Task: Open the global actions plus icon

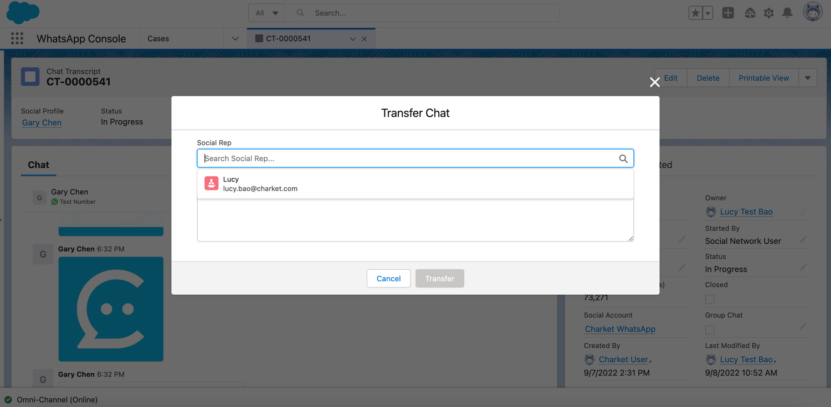Action: point(728,13)
